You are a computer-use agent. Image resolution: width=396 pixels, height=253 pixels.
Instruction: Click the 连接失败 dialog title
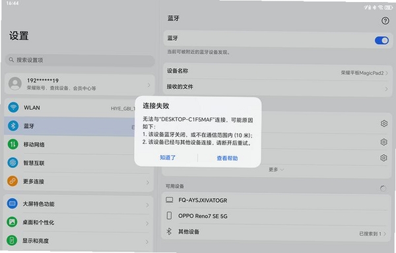click(156, 106)
